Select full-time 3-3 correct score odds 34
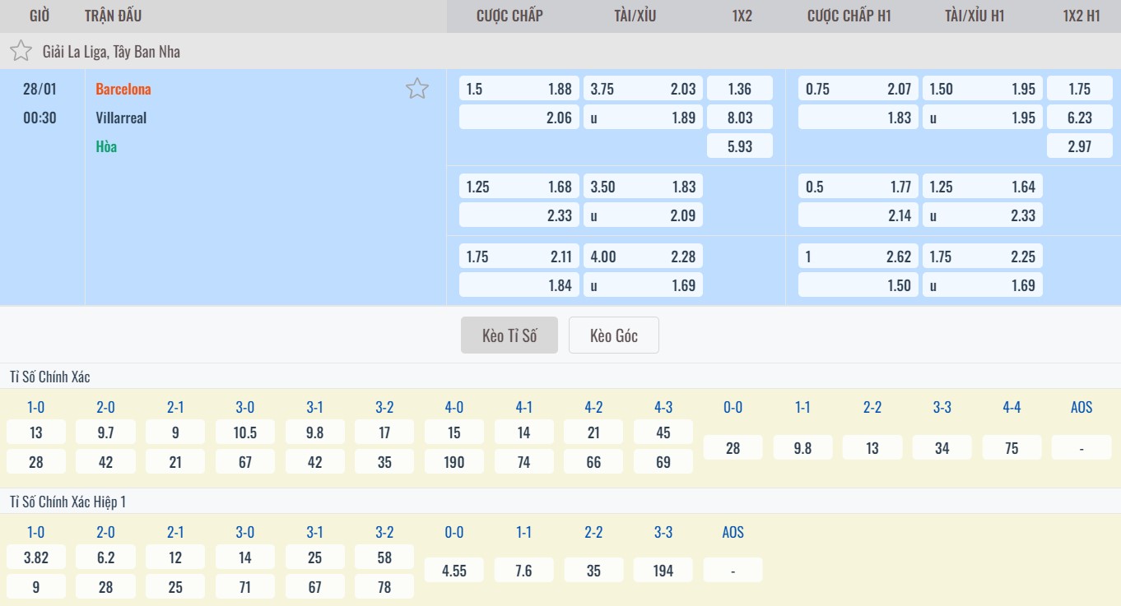Image resolution: width=1121 pixels, height=606 pixels. pyautogui.click(x=942, y=448)
